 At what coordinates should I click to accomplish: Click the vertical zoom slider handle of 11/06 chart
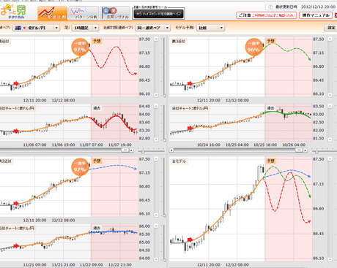point(165,140)
